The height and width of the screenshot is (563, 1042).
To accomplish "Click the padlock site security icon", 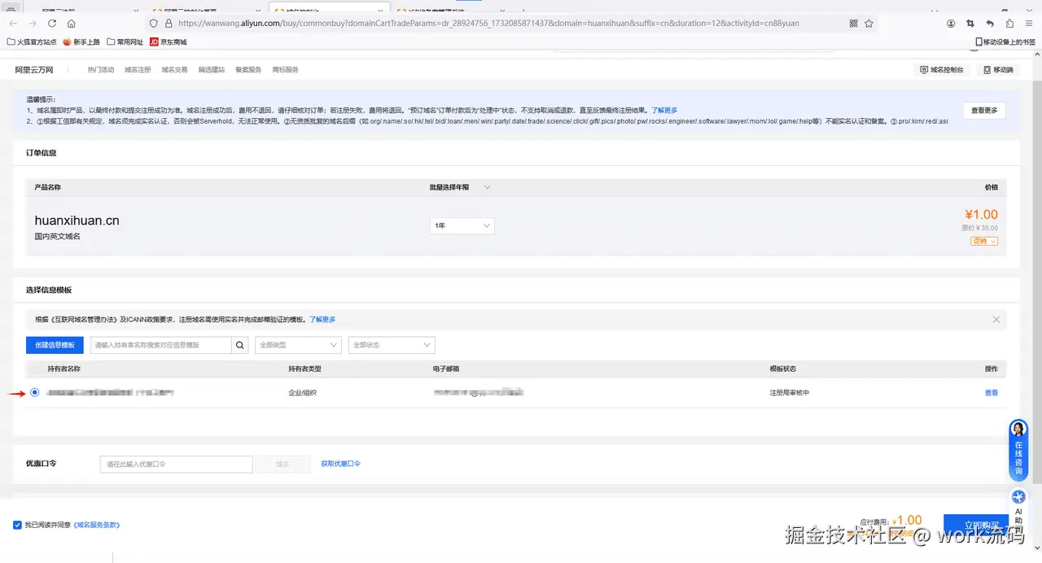I will click(169, 24).
